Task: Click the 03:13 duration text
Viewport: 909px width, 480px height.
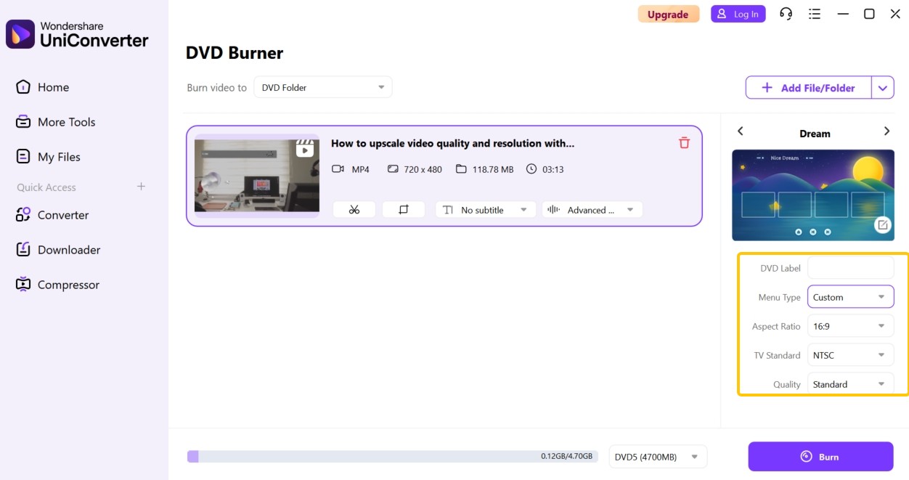Action: 553,169
